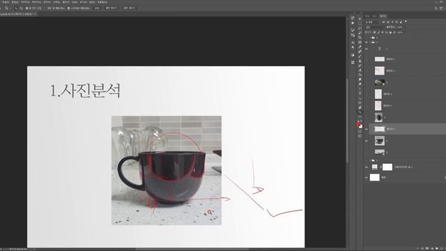The height and width of the screenshot is (251, 446).
Task: Select the Move tool
Action: (360, 19)
